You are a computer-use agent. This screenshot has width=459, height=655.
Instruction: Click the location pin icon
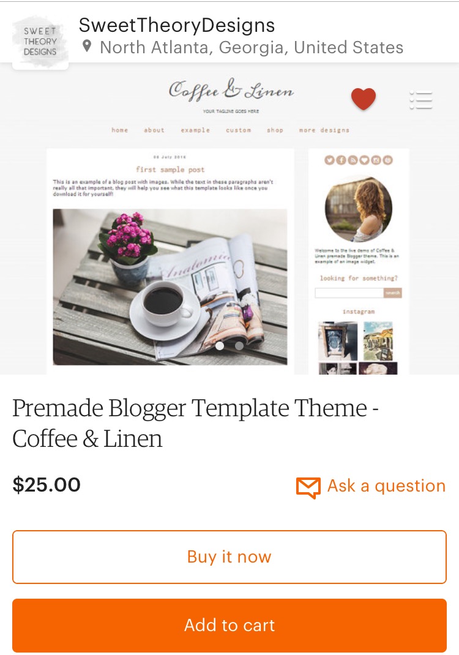tap(87, 46)
